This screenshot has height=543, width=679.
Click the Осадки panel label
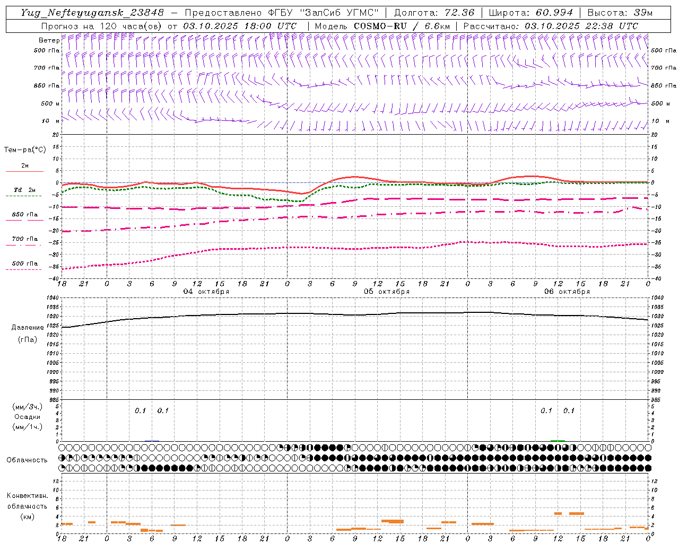click(x=28, y=417)
